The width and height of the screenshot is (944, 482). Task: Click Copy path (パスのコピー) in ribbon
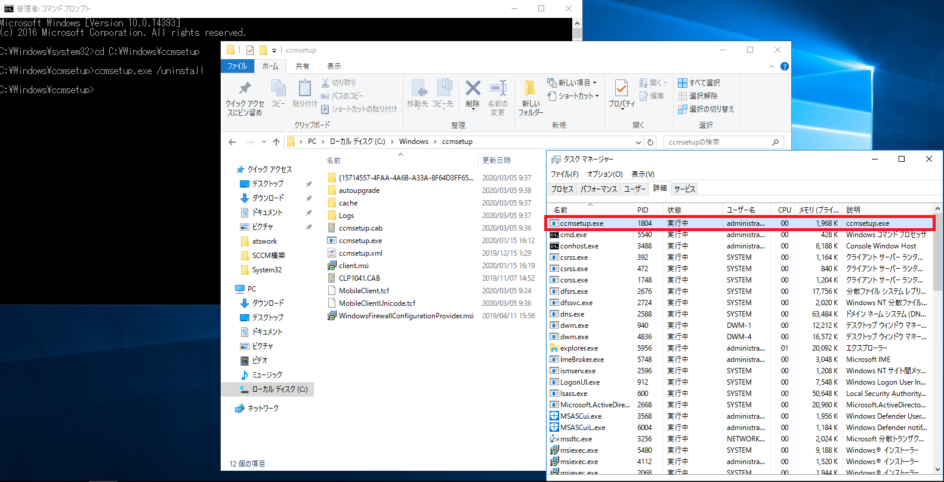pyautogui.click(x=341, y=96)
